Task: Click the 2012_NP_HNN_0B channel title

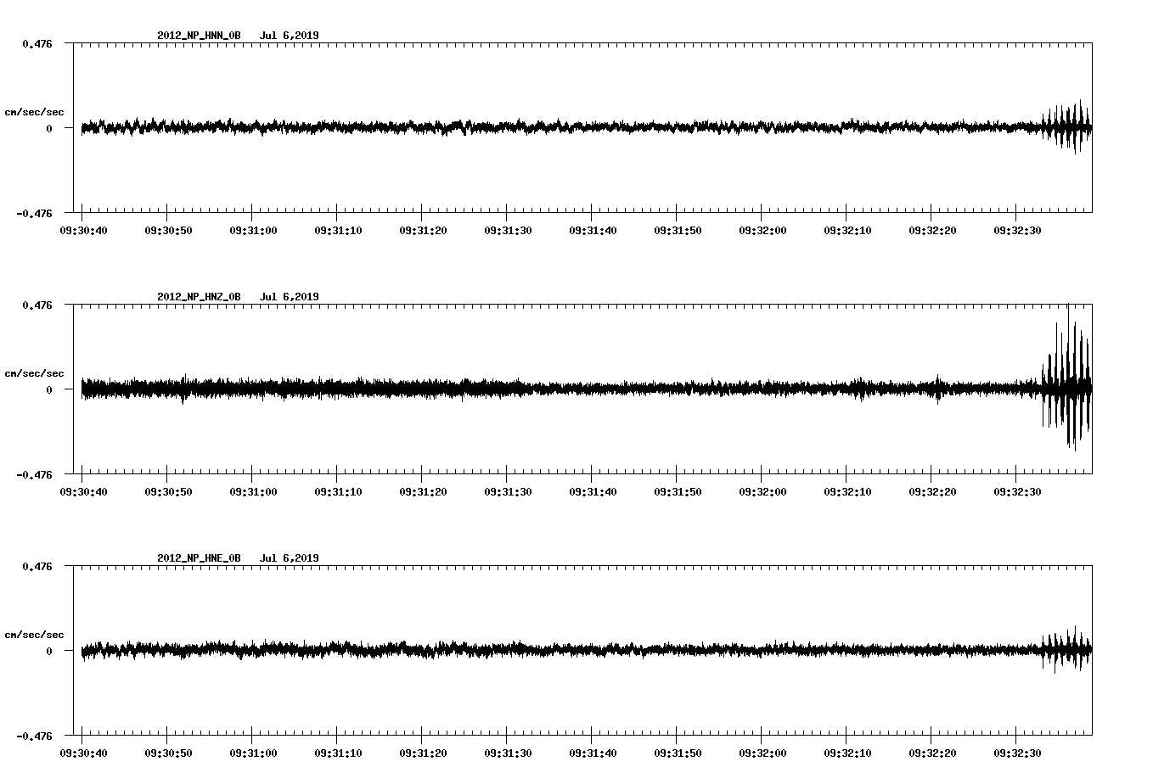Action: coord(199,36)
